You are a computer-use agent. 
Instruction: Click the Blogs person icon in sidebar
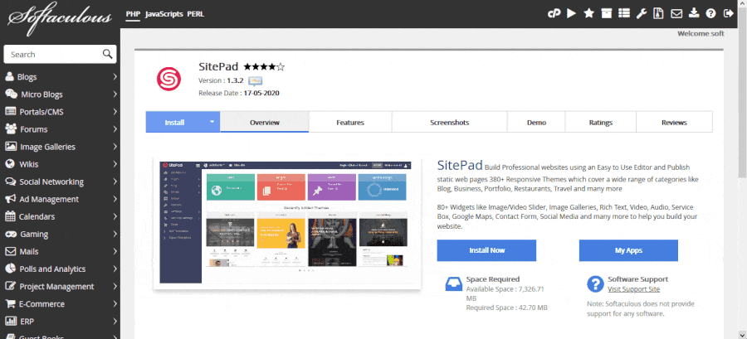[9, 77]
